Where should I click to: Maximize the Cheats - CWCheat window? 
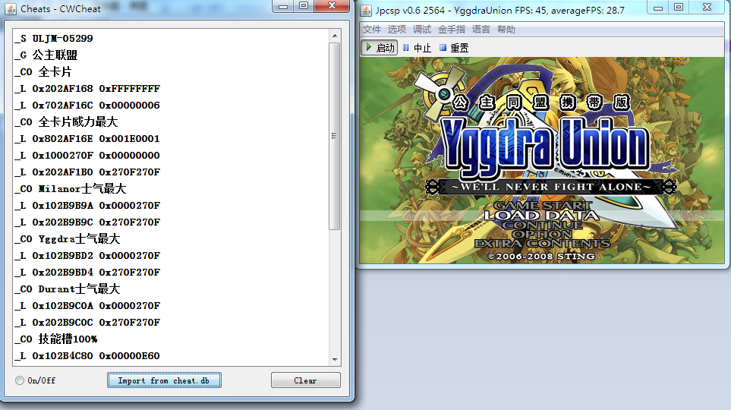pos(304,6)
